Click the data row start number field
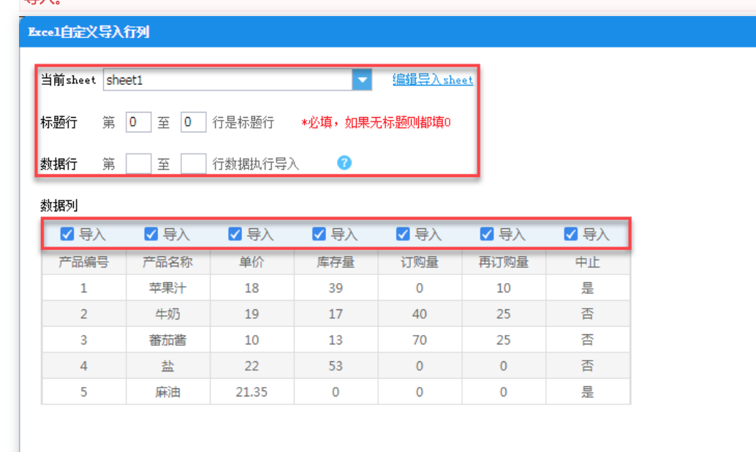The height and width of the screenshot is (452, 756). point(138,164)
